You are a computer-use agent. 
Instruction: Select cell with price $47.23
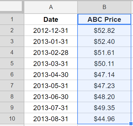click(104, 86)
